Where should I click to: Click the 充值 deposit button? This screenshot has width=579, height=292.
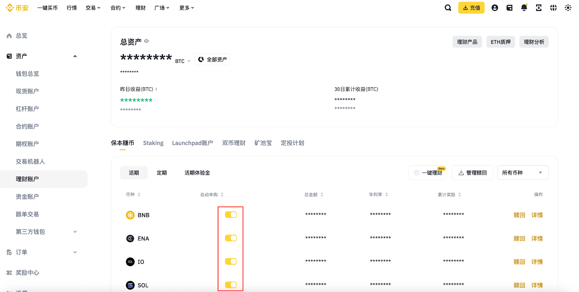[471, 8]
